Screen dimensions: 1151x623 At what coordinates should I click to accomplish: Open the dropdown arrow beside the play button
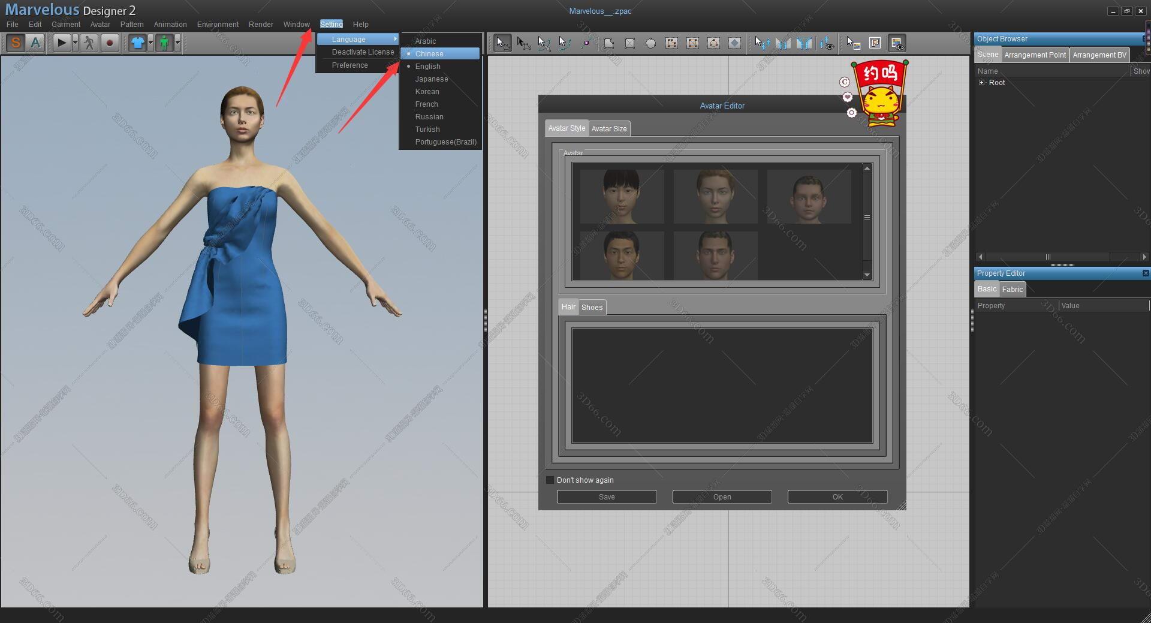tap(75, 43)
